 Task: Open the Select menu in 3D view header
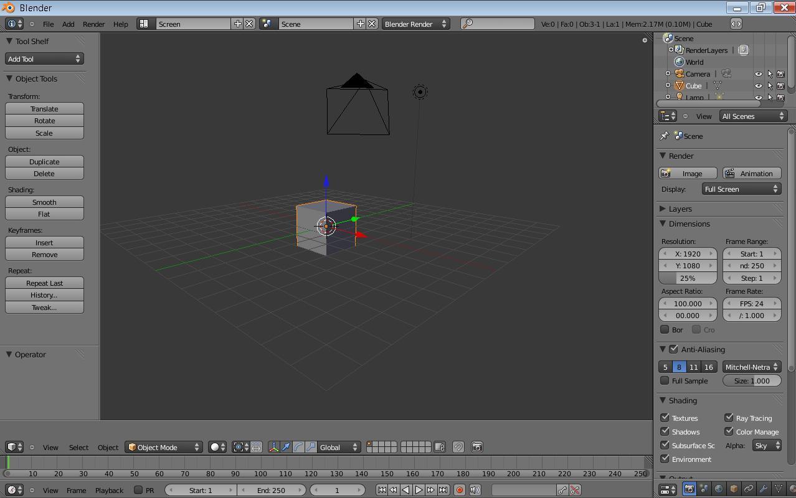coord(78,447)
